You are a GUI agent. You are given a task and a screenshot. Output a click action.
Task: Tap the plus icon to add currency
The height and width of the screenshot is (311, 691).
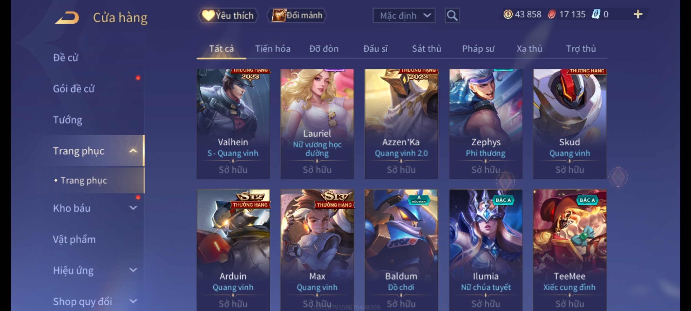[638, 14]
